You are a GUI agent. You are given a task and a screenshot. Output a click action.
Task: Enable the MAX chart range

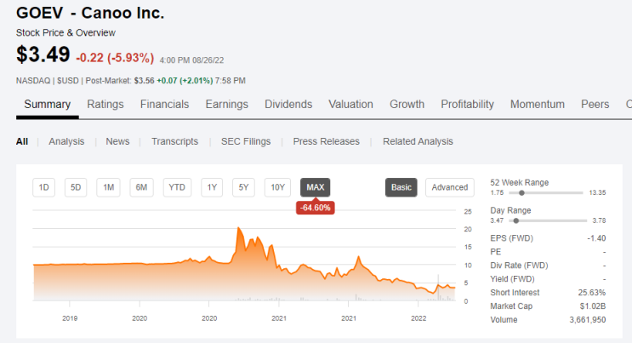click(x=315, y=187)
